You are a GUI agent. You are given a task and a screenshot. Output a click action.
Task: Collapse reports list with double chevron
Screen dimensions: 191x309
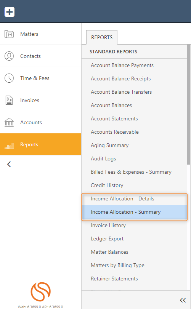(x=183, y=300)
